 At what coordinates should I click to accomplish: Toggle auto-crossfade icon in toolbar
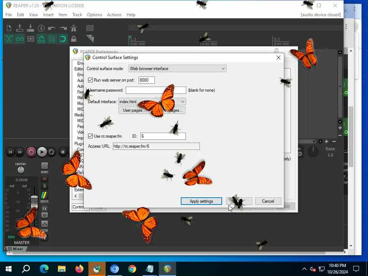[9, 39]
